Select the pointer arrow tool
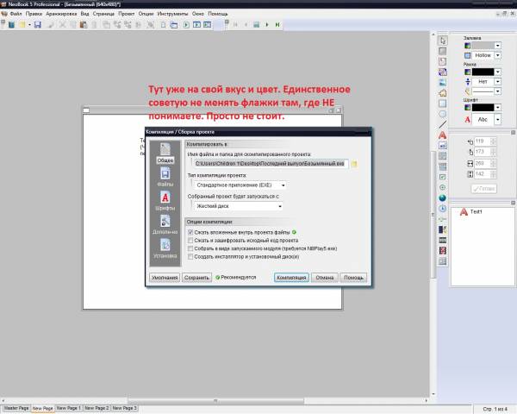This screenshot has width=517, height=414. (x=442, y=41)
